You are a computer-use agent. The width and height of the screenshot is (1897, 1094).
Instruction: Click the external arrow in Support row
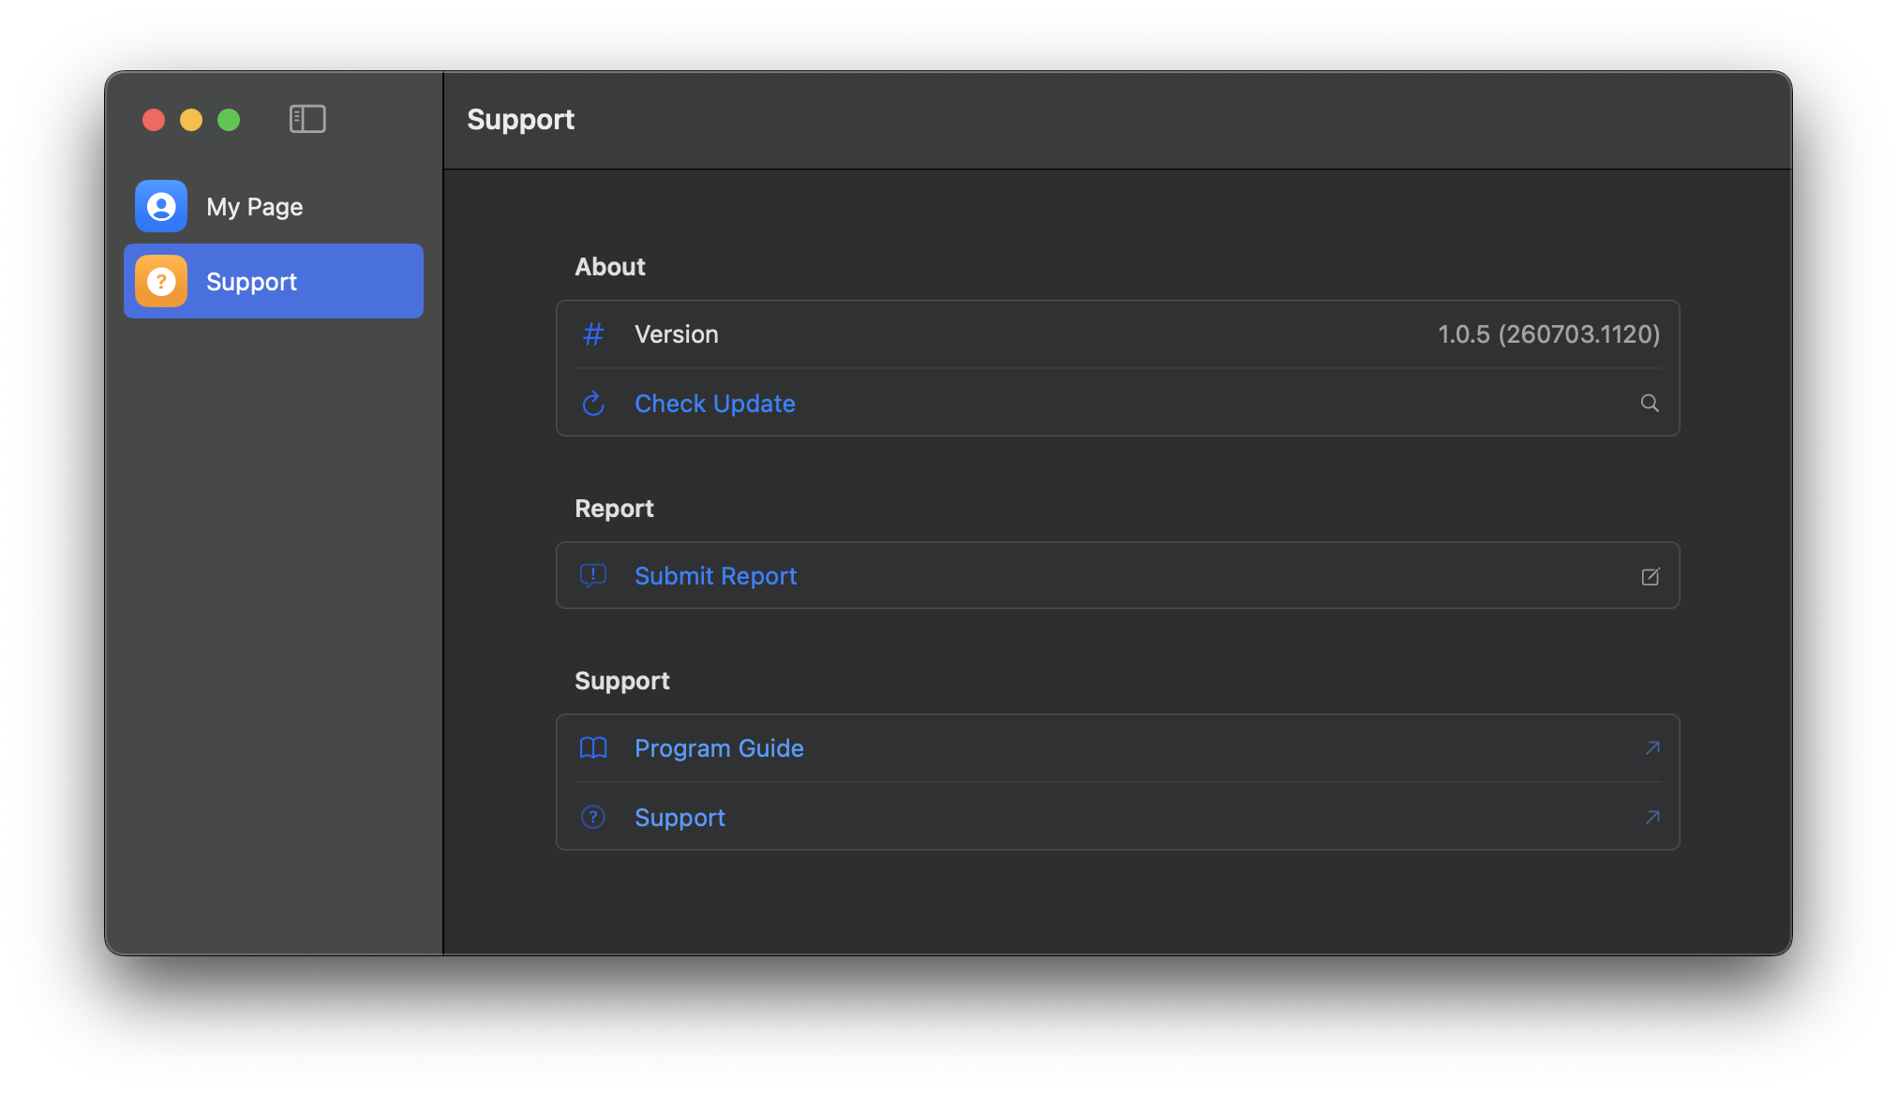[1652, 818]
